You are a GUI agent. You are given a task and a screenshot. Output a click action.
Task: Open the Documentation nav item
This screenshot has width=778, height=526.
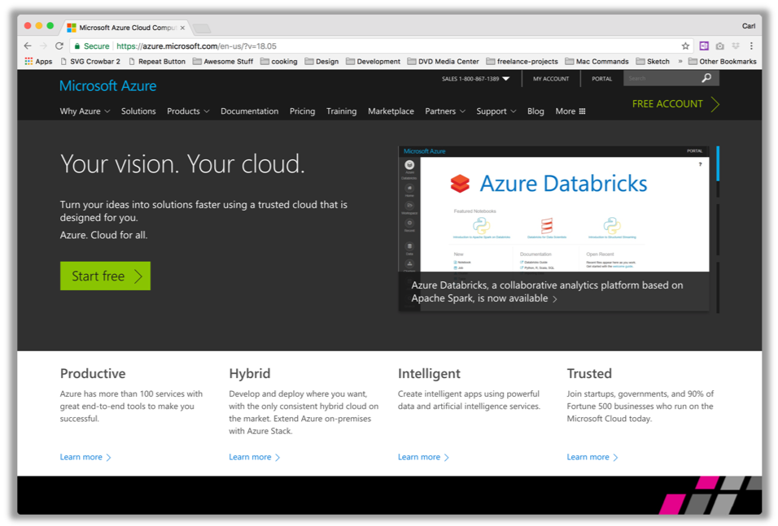(x=250, y=111)
